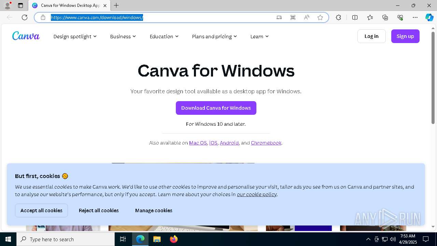Expand Plans and pricing menu
Image resolution: width=437 pixels, height=246 pixels.
(214, 36)
